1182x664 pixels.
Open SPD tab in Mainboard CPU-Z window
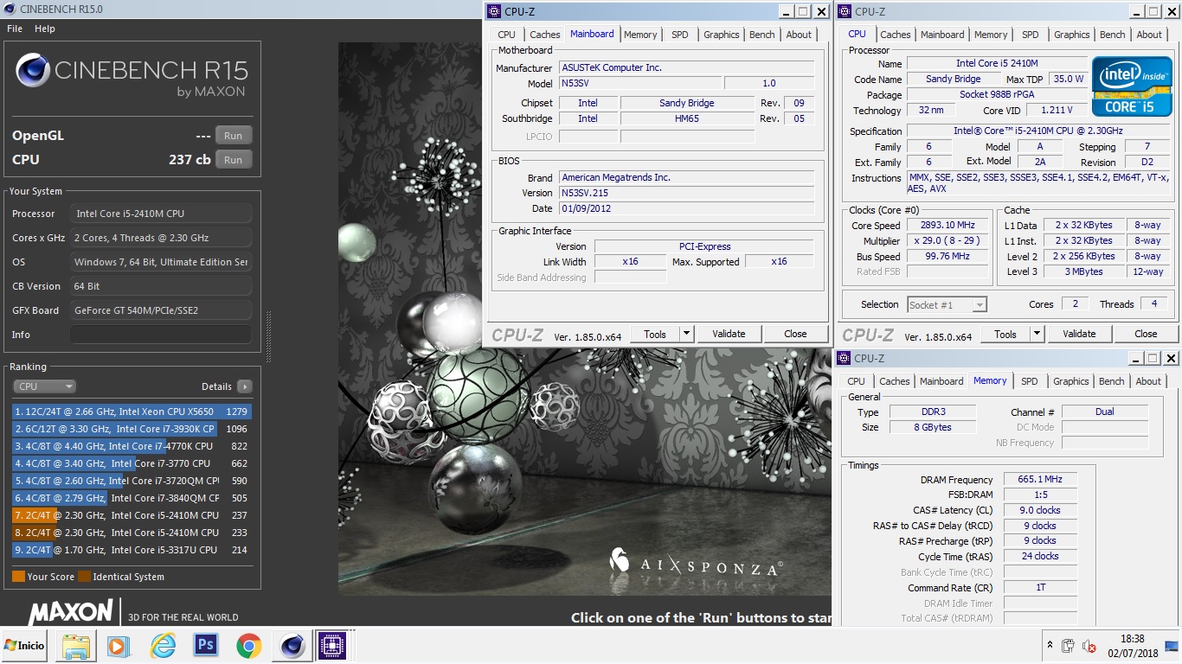pyautogui.click(x=680, y=35)
